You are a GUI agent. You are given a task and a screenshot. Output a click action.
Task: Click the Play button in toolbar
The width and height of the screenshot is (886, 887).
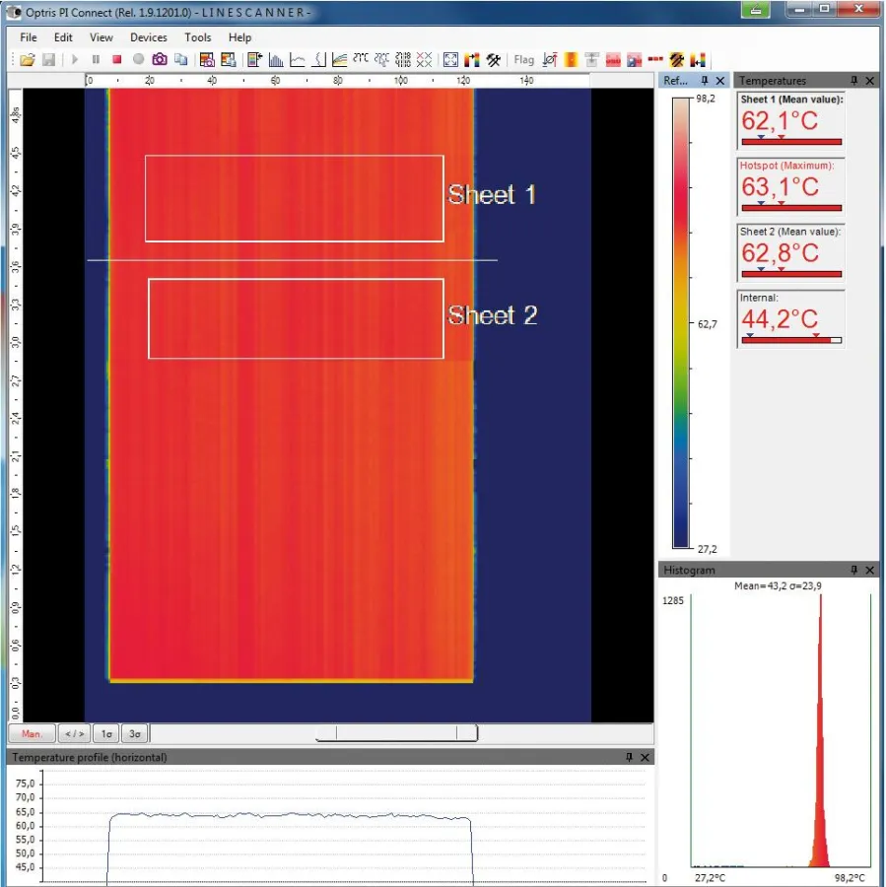[75, 59]
